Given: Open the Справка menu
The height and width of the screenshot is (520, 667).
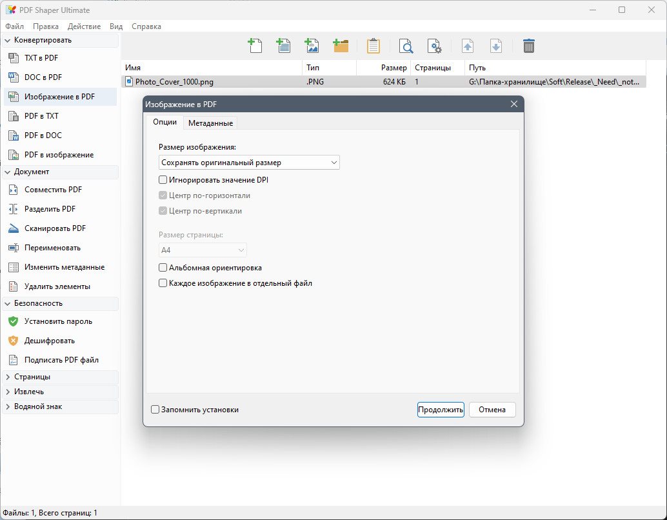Looking at the screenshot, I should [x=146, y=26].
